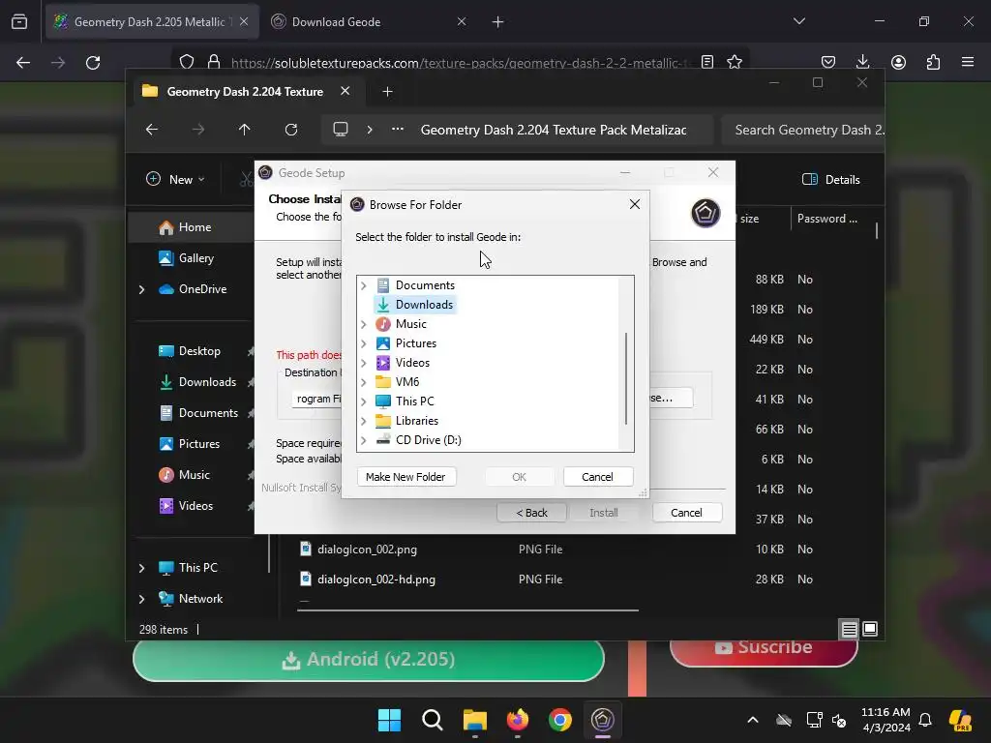Toggle the Details pane in Explorer
Screen dimensions: 991x743
(831, 179)
